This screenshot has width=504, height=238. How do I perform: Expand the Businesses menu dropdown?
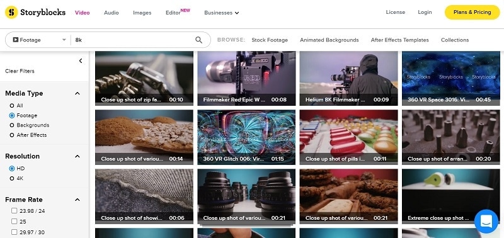coord(222,13)
